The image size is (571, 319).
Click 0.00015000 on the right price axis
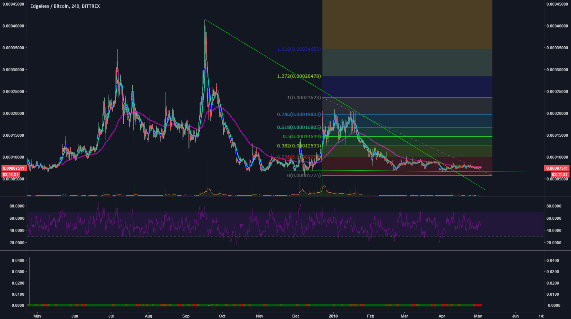click(557, 135)
